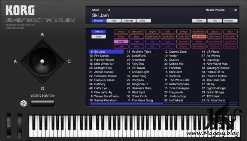
Task: Click the vector joystick ball
Action: [x=42, y=61]
